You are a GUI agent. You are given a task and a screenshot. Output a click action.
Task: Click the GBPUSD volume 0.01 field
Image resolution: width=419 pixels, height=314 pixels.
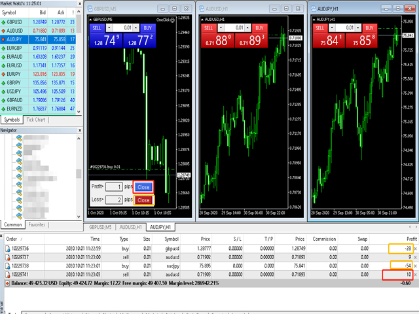(122, 27)
